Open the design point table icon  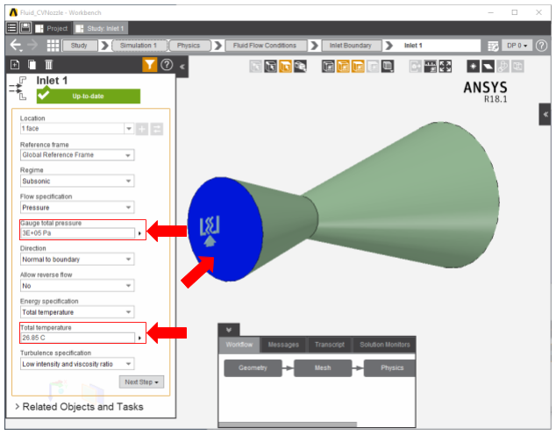pos(493,46)
